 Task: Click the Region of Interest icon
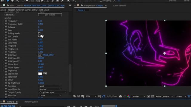point(148,96)
